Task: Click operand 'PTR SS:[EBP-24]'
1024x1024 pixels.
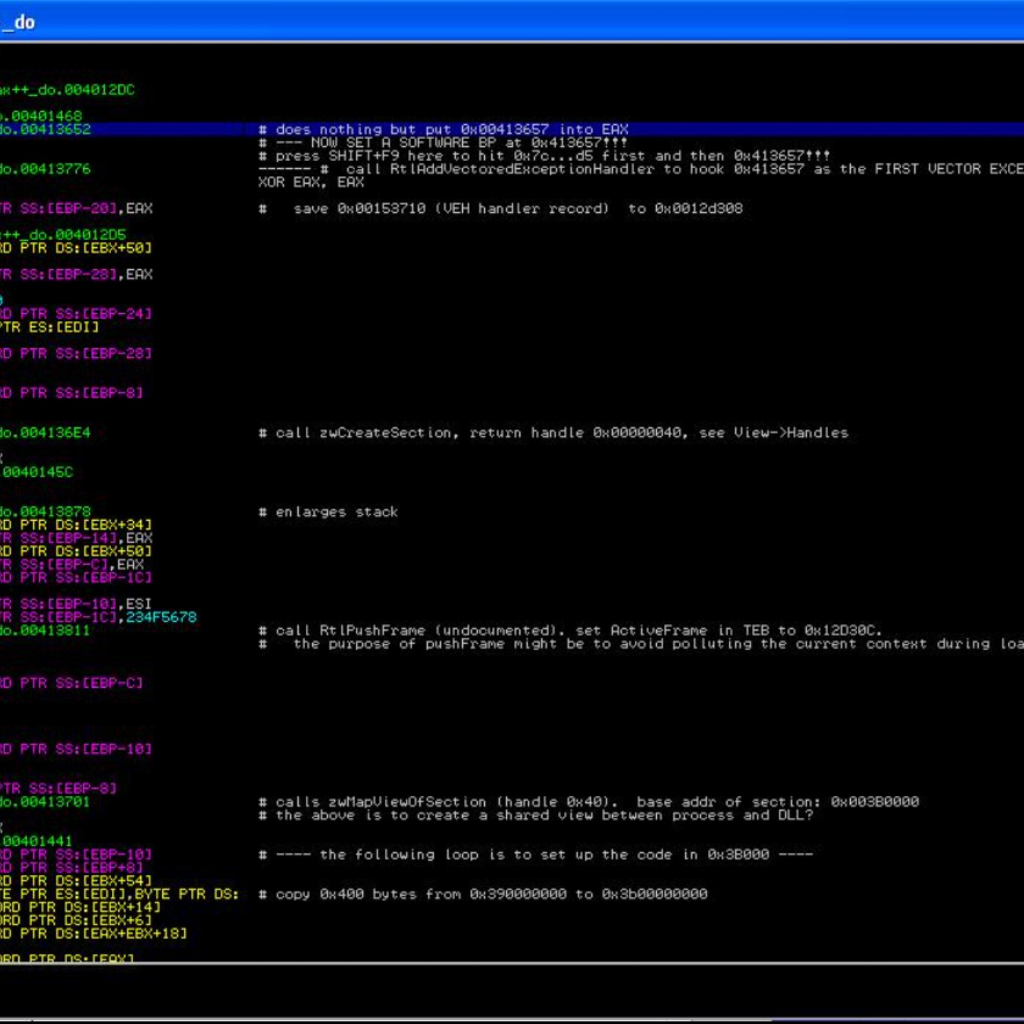Action: (86, 314)
